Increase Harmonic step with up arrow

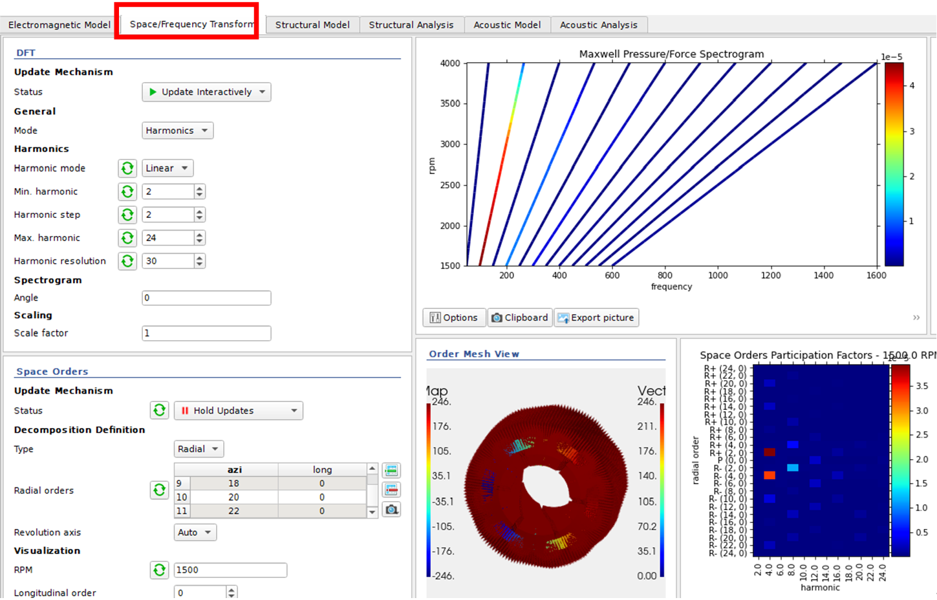[x=200, y=211]
